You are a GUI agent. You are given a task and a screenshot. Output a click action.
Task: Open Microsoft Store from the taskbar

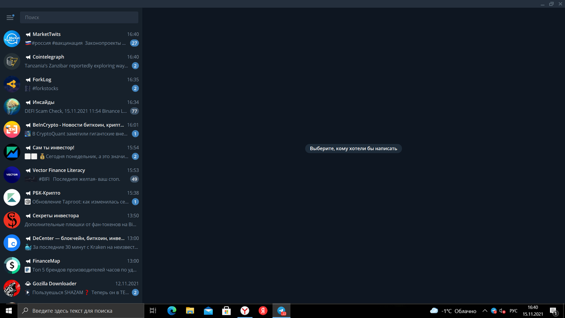(226, 311)
